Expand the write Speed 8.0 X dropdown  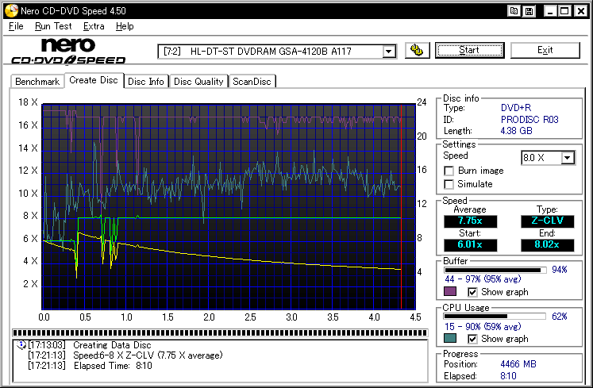pyautogui.click(x=567, y=158)
